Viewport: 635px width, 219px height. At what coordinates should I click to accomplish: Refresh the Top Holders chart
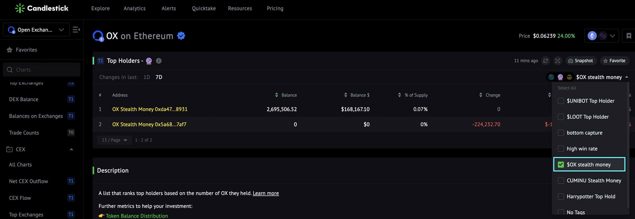click(x=545, y=61)
